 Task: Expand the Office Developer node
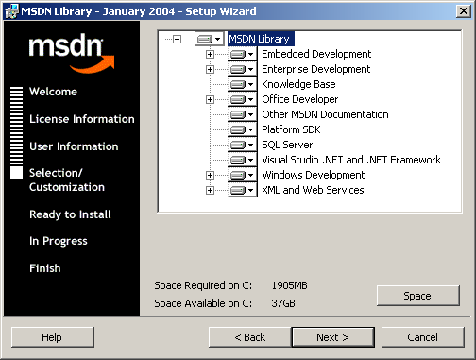click(210, 100)
